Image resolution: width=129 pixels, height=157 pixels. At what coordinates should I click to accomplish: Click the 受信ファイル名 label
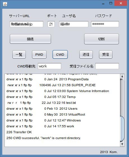pyautogui.click(x=81, y=66)
